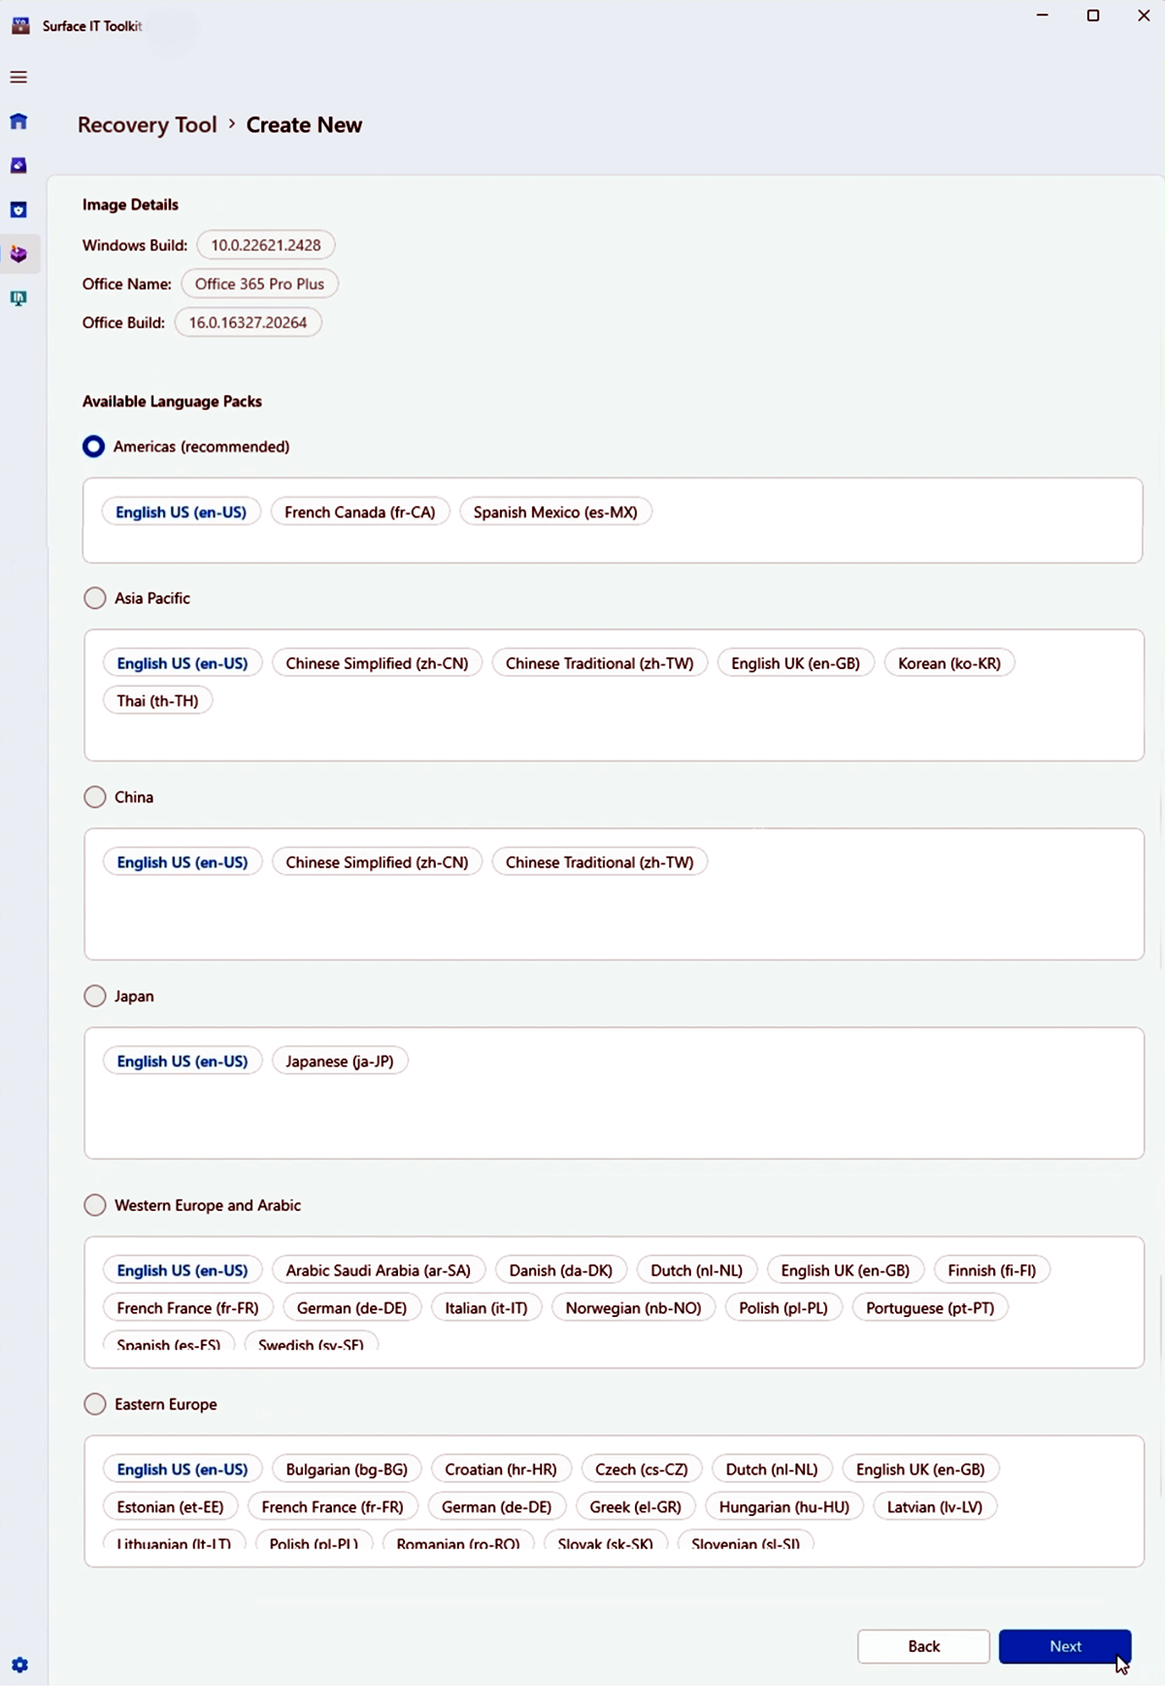Open the Home screen from the sidebar
The height and width of the screenshot is (1688, 1165).
[x=18, y=121]
